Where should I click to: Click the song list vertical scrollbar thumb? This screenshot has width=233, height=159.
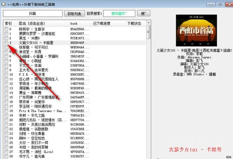coord(148,32)
